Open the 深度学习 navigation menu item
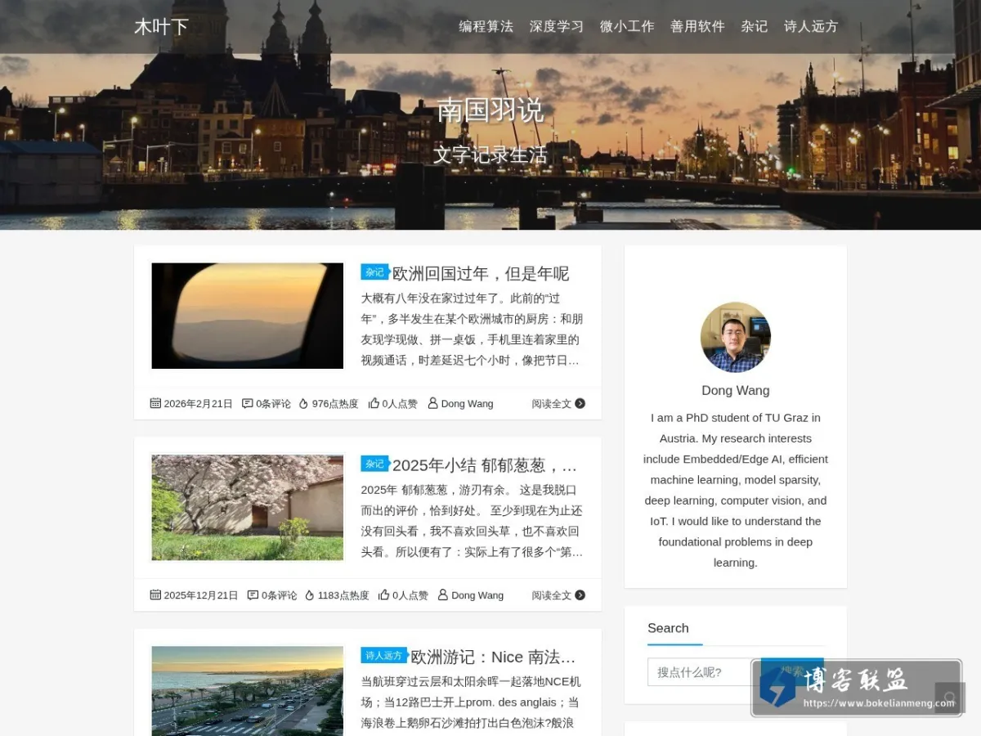This screenshot has width=981, height=736. pos(556,26)
